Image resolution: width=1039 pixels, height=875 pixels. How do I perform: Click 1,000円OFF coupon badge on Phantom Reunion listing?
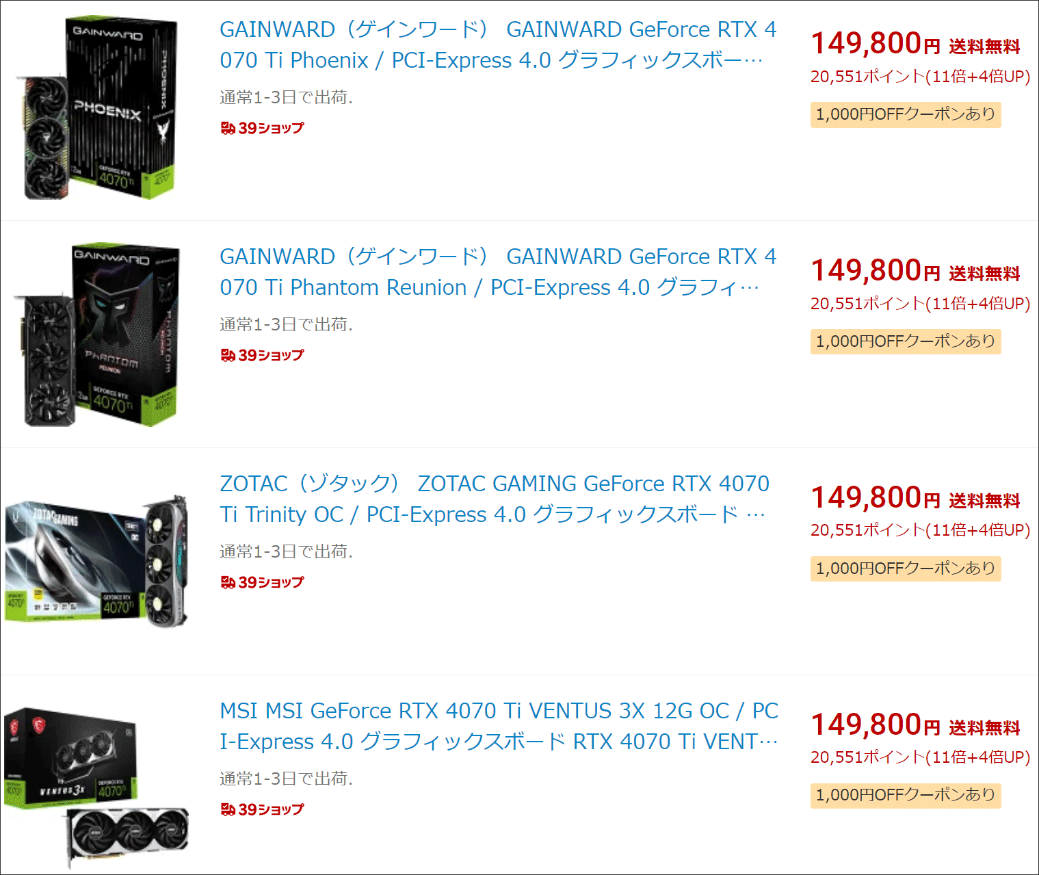[x=906, y=341]
